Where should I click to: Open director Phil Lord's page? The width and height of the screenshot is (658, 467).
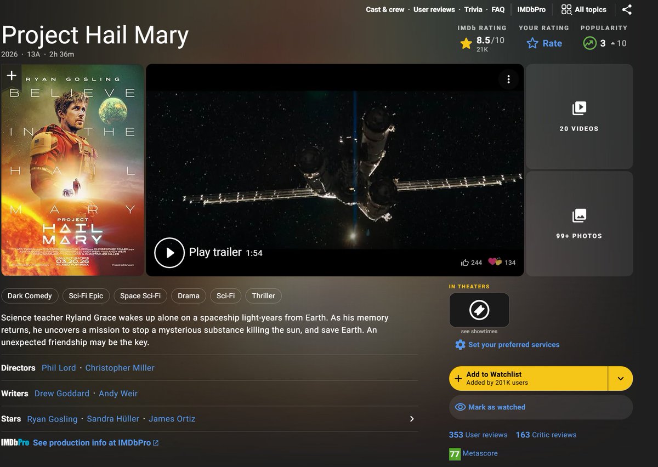click(59, 368)
